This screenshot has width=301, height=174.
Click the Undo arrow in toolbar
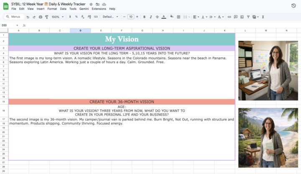[28, 17]
